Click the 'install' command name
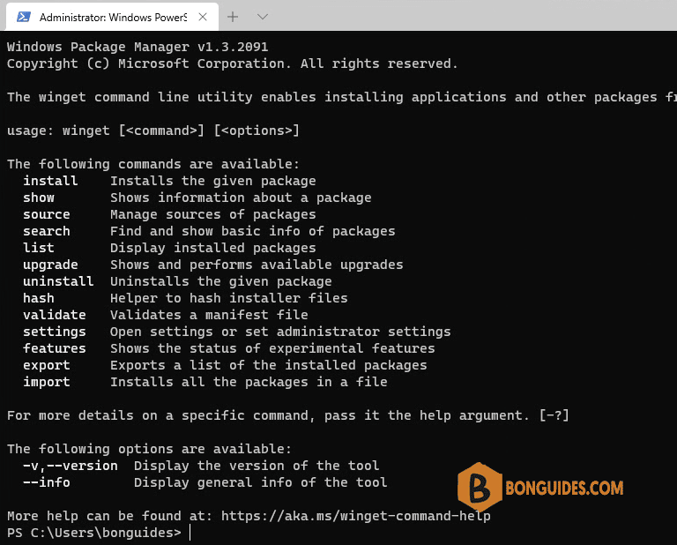Viewport: 677px width, 545px height. 50,181
